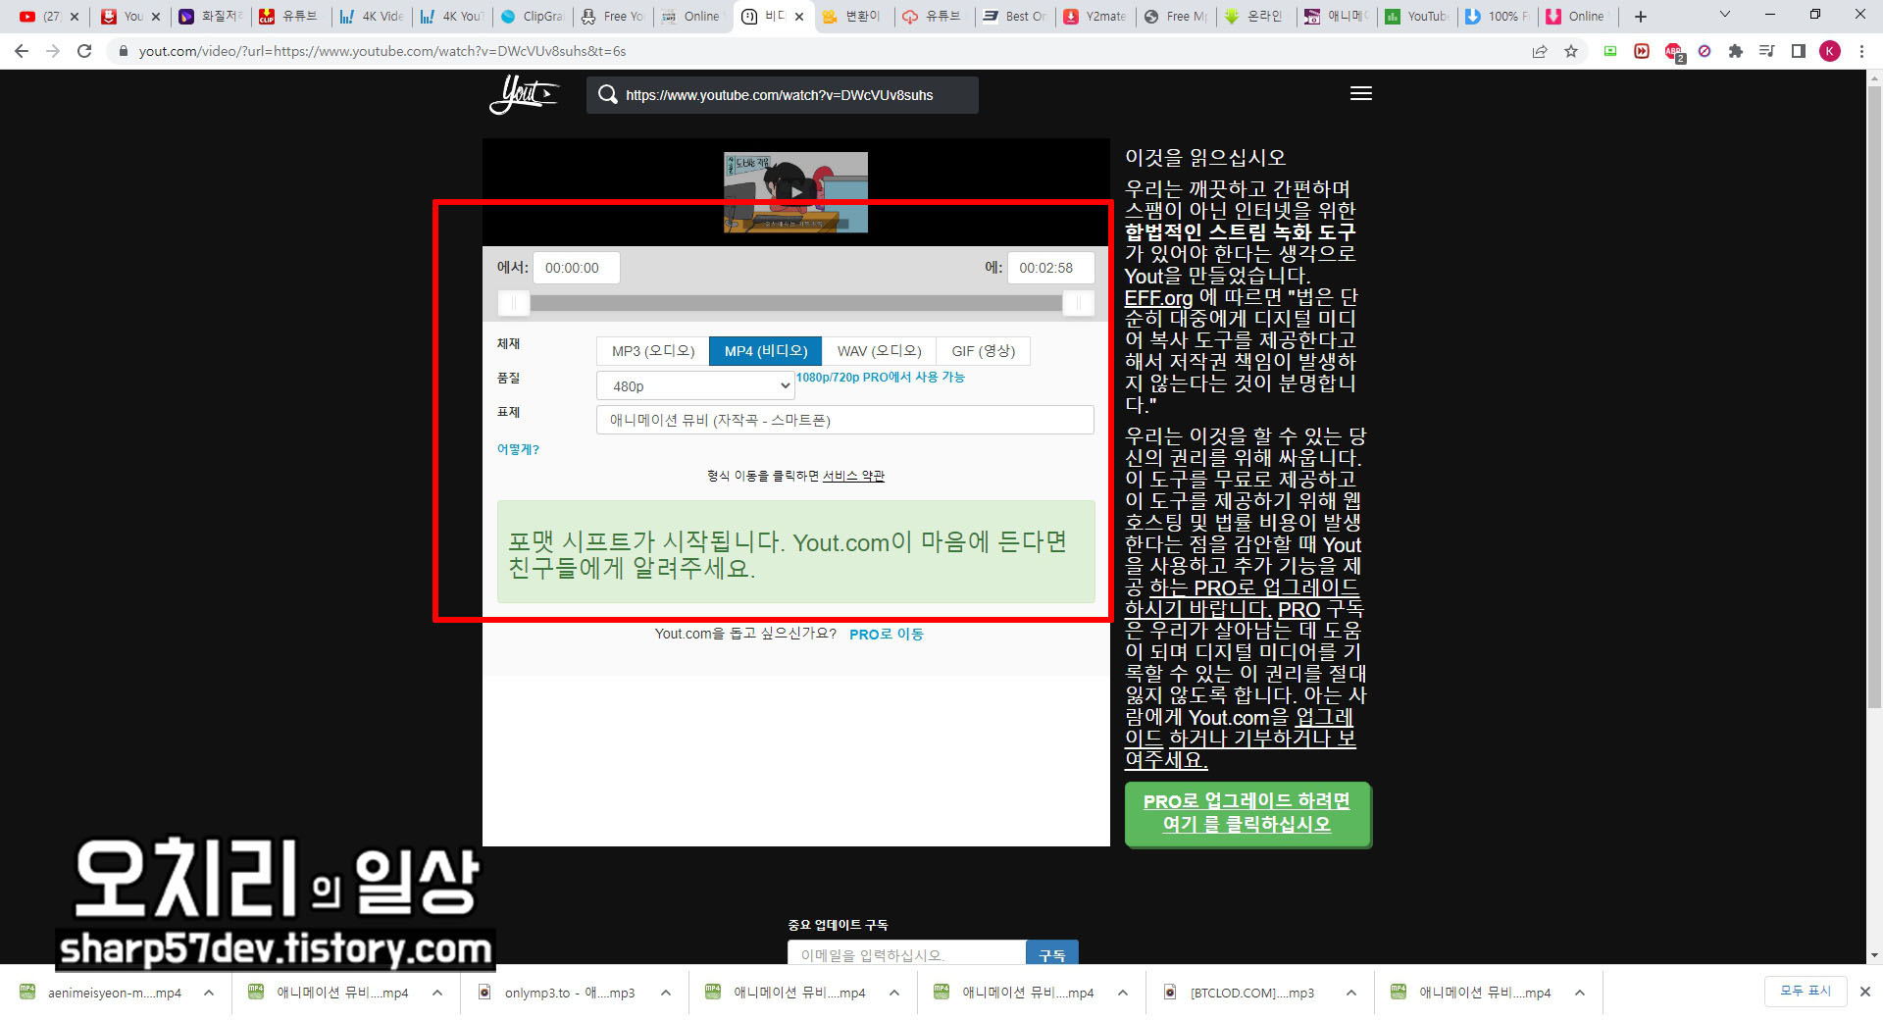Open the tab search chevron
This screenshot has width=1883, height=1020.
pyautogui.click(x=1725, y=15)
